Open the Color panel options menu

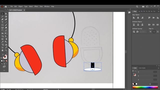tap(158, 68)
